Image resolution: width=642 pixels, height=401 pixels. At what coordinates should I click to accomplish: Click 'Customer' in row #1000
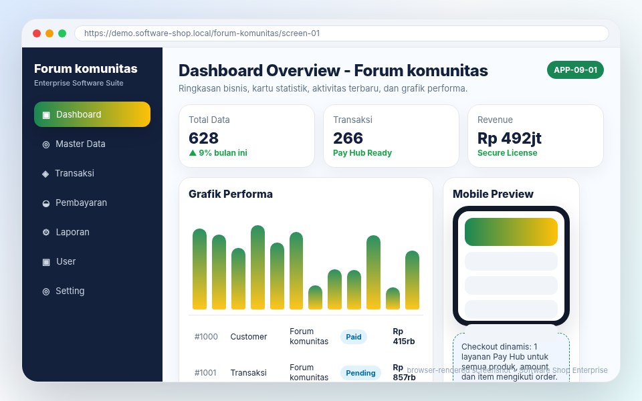click(x=249, y=337)
